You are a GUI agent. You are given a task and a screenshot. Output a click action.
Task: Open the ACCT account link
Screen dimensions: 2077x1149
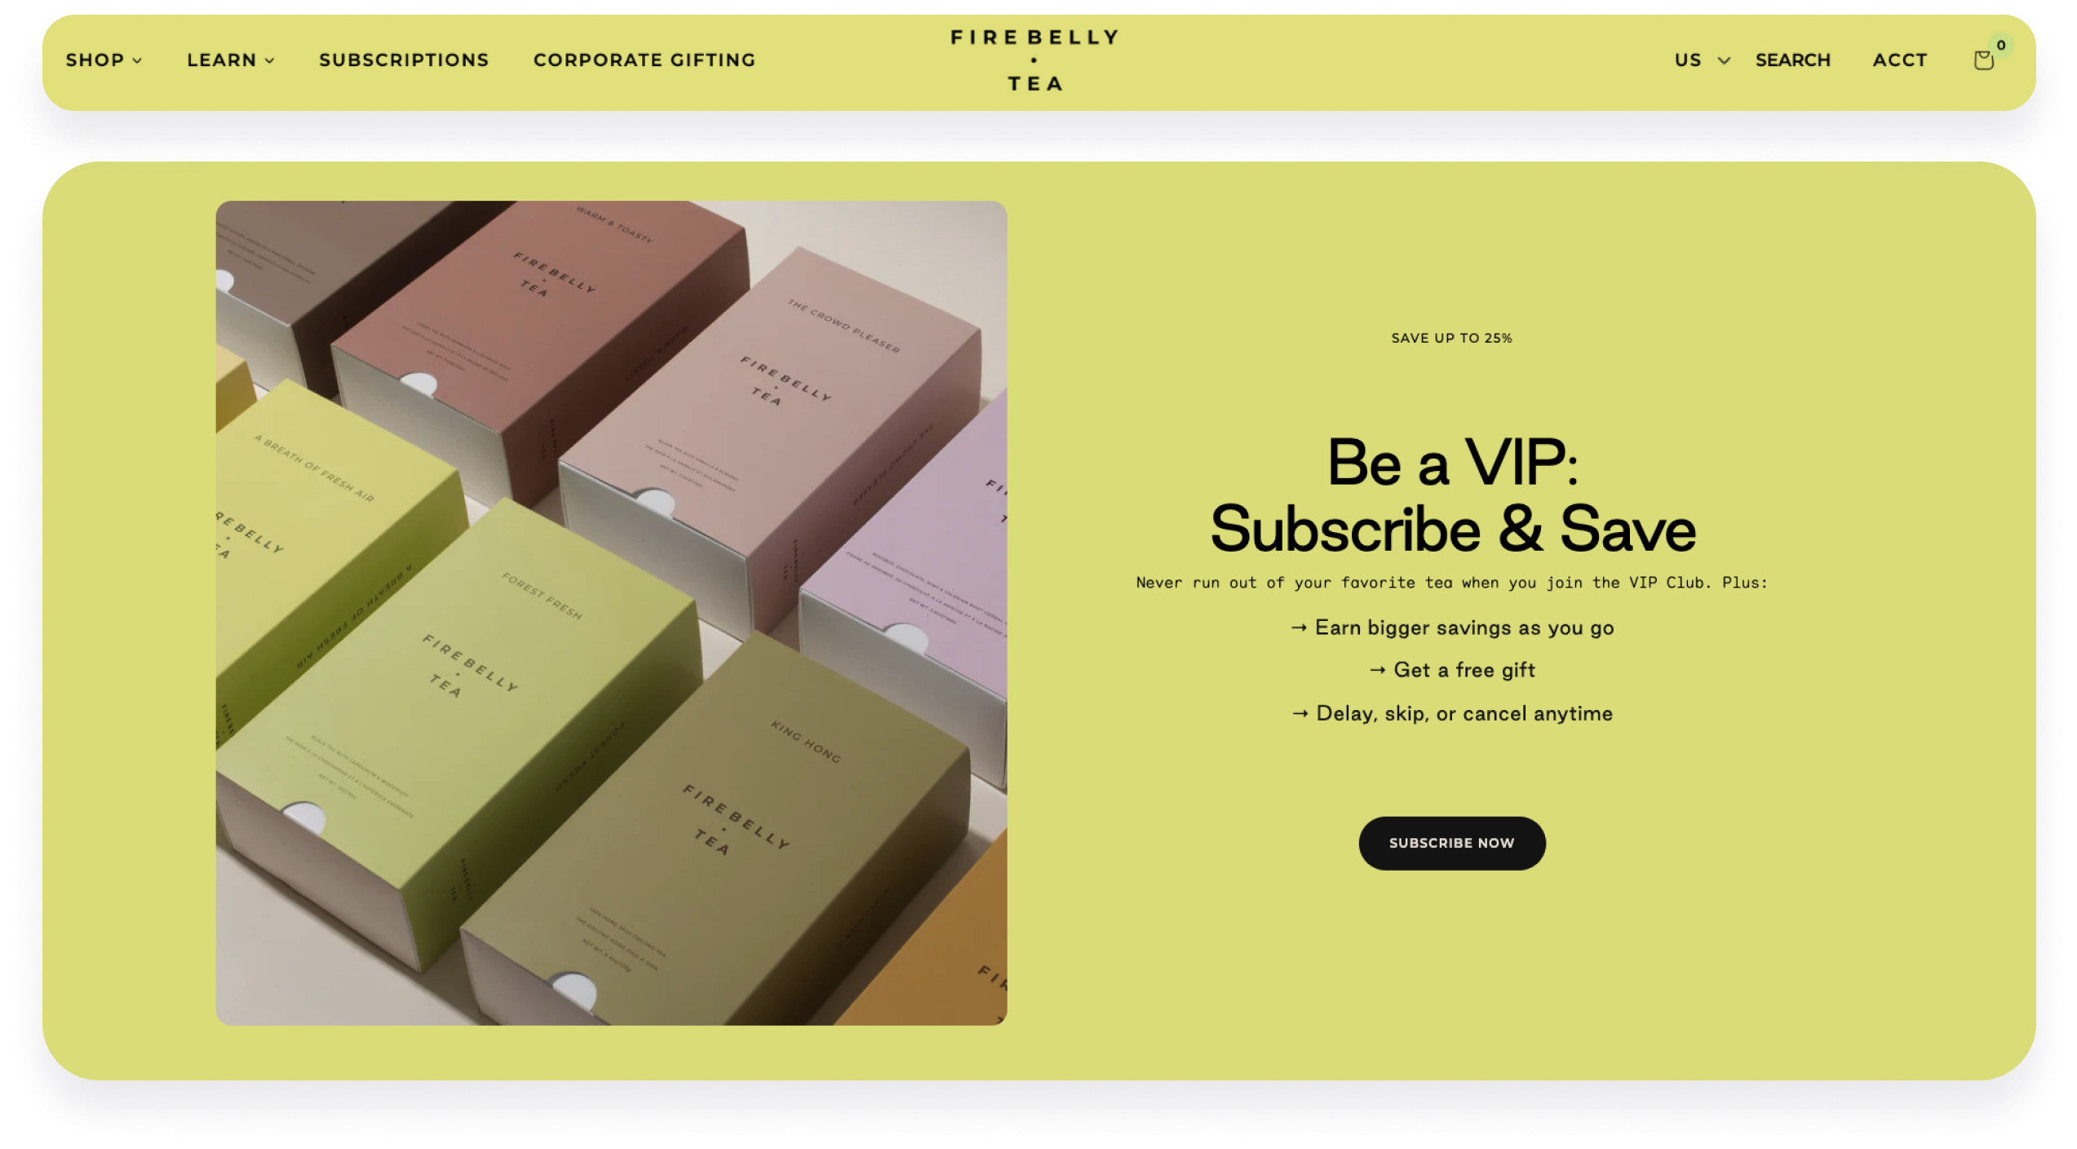tap(1899, 60)
